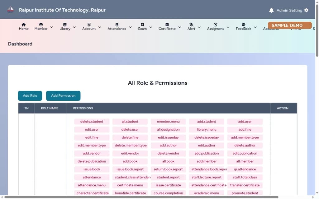319x199 pixels.
Task: Click the Library book icon
Action: [65, 25]
